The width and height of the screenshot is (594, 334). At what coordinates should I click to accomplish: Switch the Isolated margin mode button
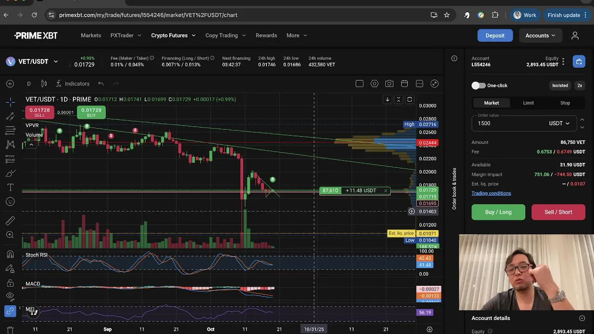560,85
